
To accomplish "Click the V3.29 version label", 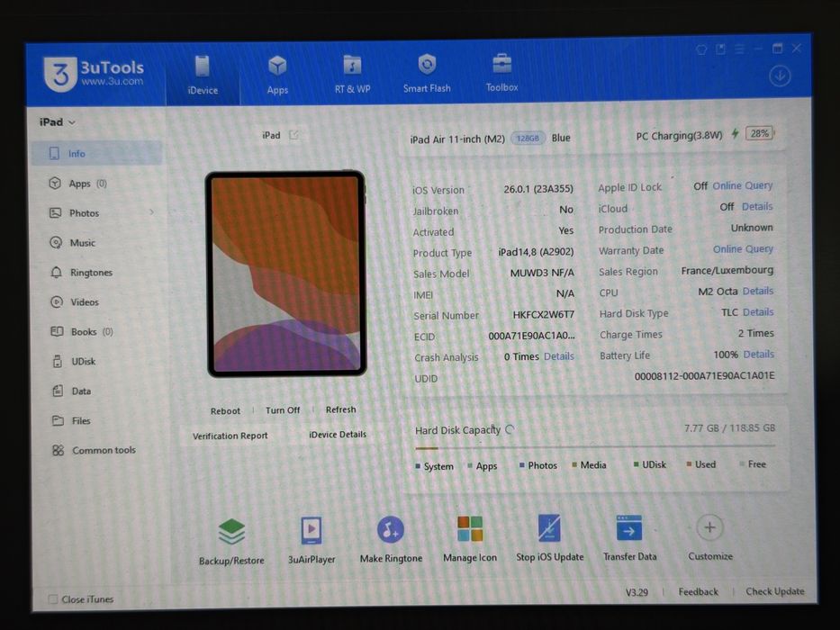I will 637,592.
